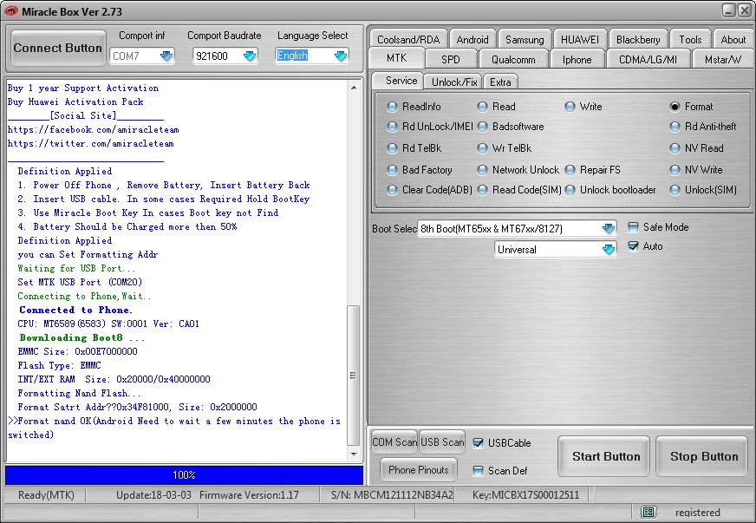Click the twitter.com/amiracleteam link text
The width and height of the screenshot is (756, 523).
91,144
